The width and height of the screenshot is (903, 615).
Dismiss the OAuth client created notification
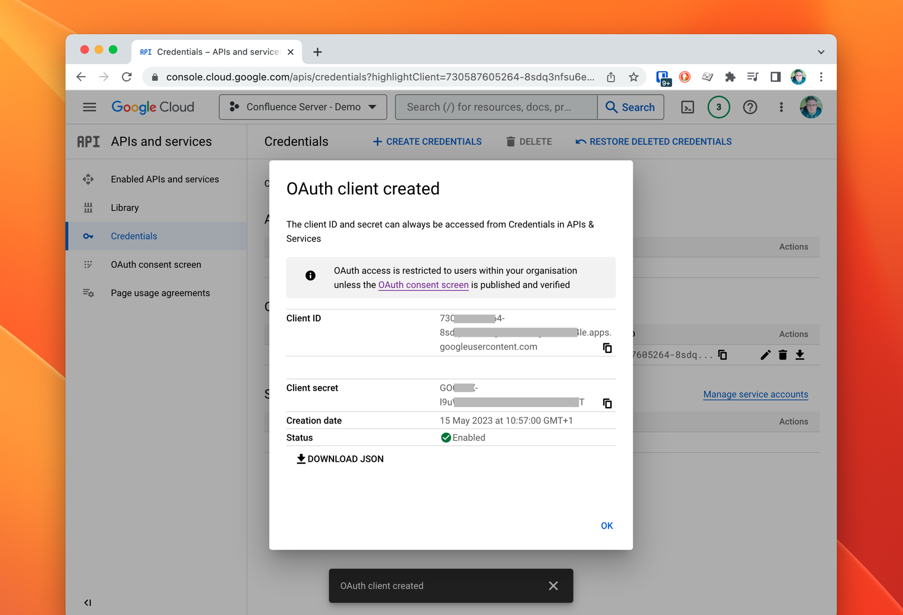(x=553, y=586)
